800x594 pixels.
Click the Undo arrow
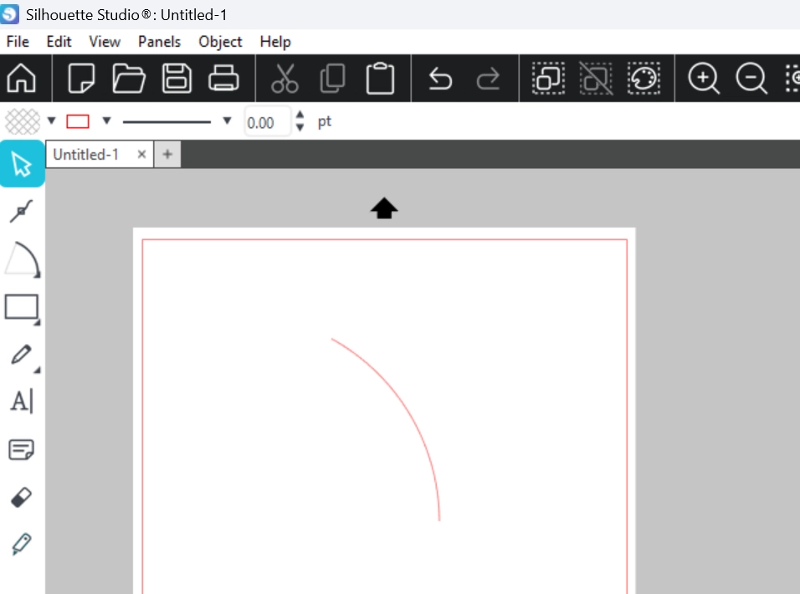click(x=440, y=79)
